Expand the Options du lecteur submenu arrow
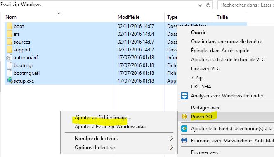Image resolution: width=274 pixels, height=157 pixels. [x=171, y=148]
